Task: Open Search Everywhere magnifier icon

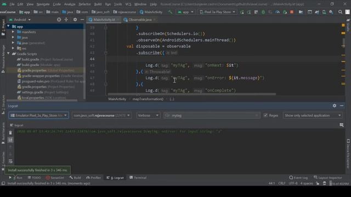Action: (x=340, y=12)
